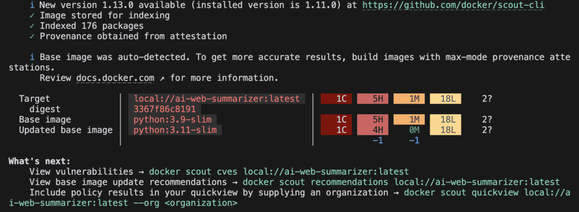
Task: Click the info icon beside New version
Action: [32, 5]
